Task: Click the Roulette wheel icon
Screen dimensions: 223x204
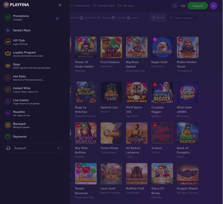Action: pyautogui.click(x=8, y=113)
